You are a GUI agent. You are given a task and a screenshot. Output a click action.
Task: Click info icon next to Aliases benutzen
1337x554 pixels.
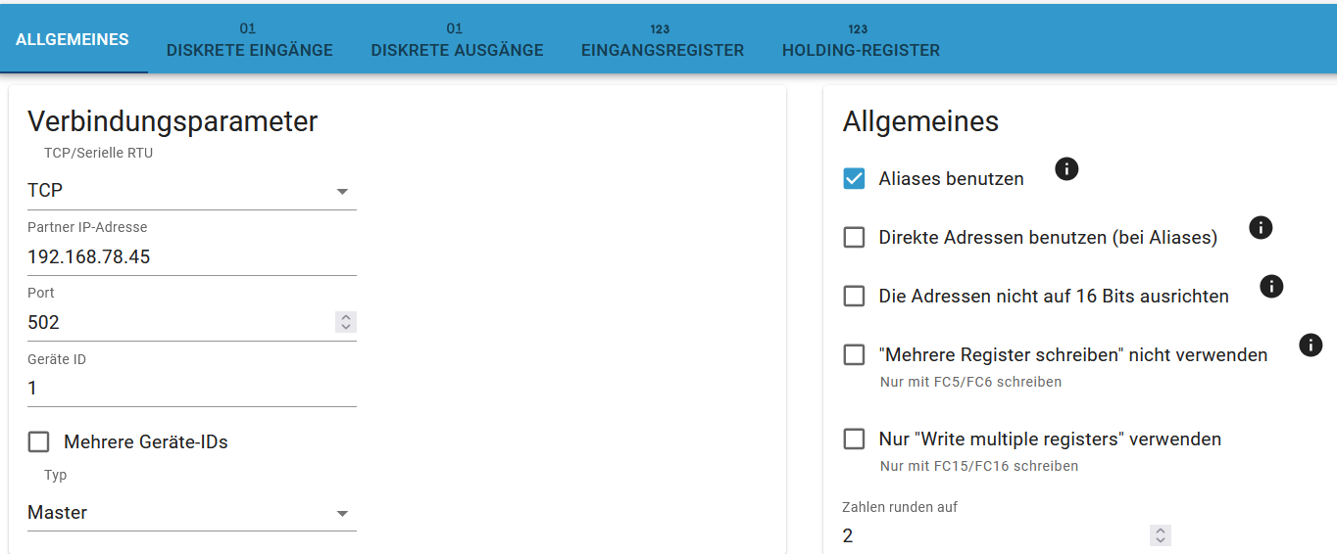pos(1066,169)
